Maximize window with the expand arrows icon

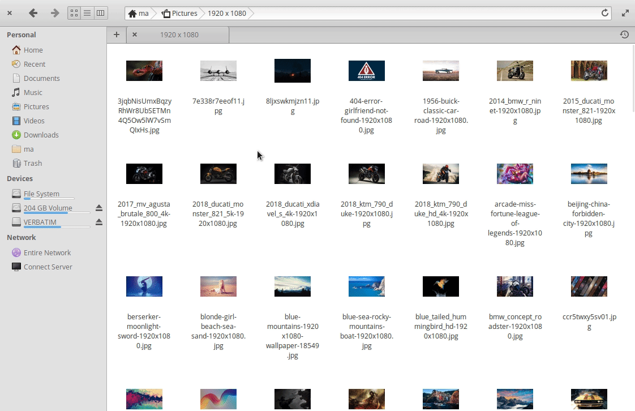[x=625, y=14]
